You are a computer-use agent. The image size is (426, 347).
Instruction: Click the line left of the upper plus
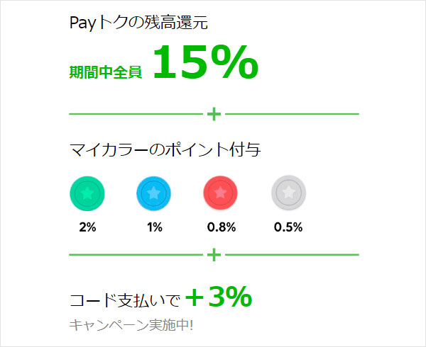pyautogui.click(x=136, y=114)
